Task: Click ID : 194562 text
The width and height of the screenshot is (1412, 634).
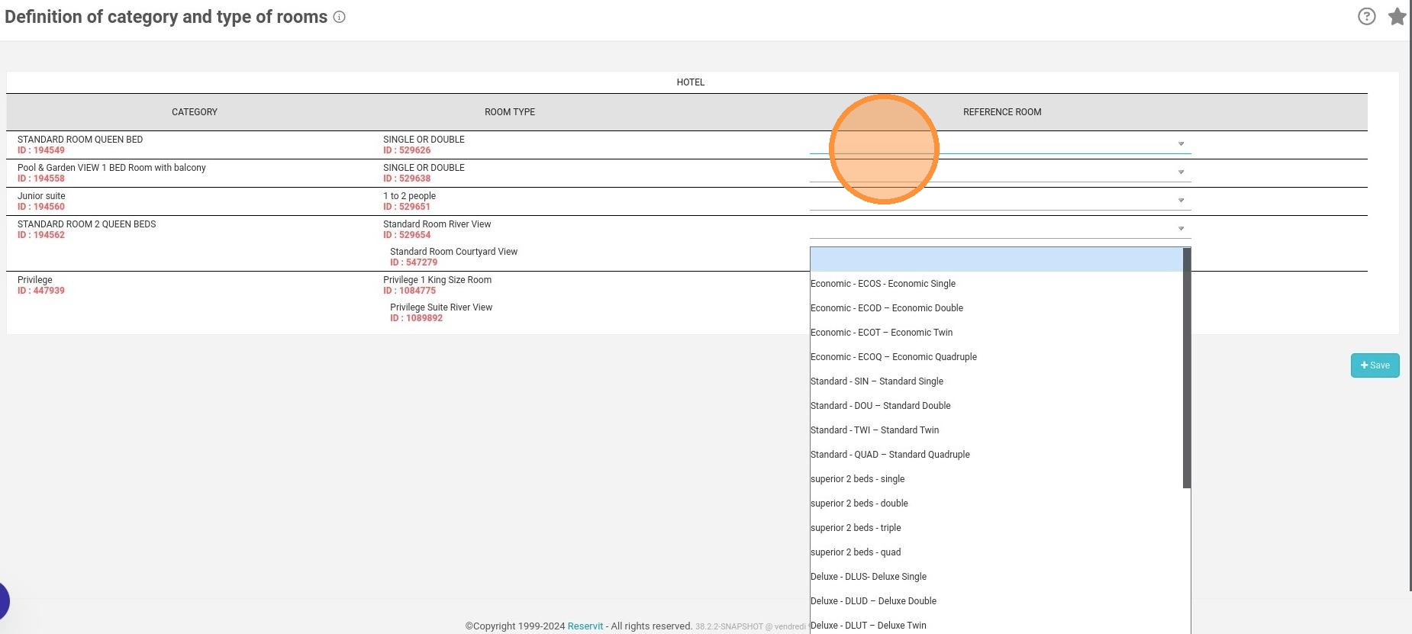Action: [41, 235]
